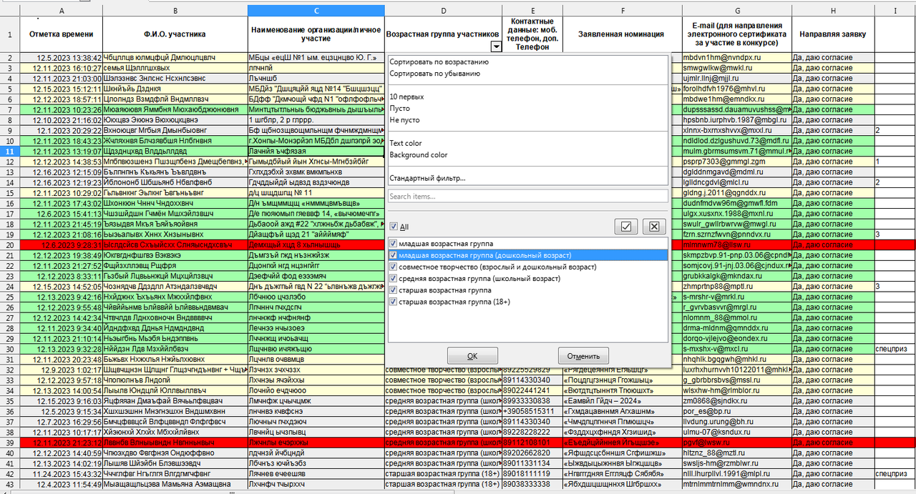Open the 'Text color' filter submenu
The width and height of the screenshot is (916, 494).
pyautogui.click(x=527, y=143)
